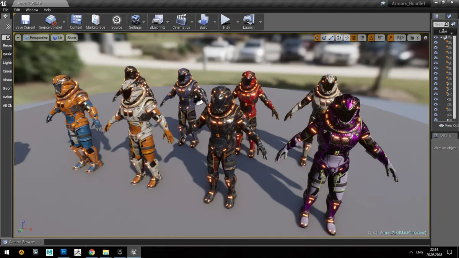Open ZBrush from the taskbar
This screenshot has width=459, height=258.
tap(78, 252)
